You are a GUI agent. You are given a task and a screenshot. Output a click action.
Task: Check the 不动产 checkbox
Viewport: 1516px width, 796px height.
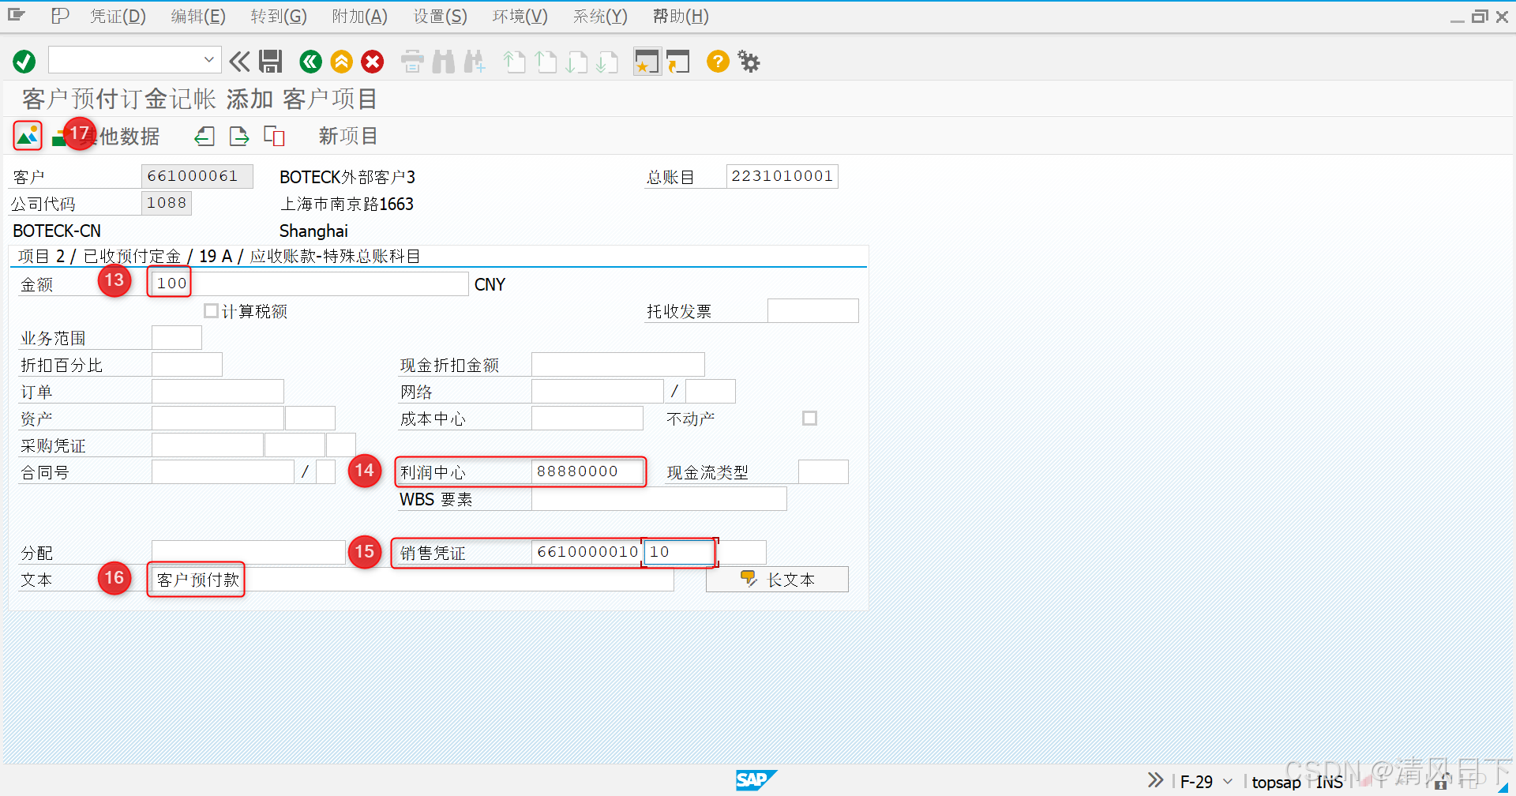click(x=809, y=418)
